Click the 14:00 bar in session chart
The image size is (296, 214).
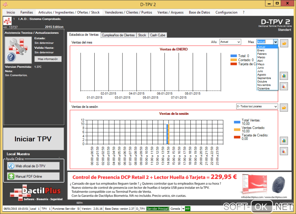(168, 134)
